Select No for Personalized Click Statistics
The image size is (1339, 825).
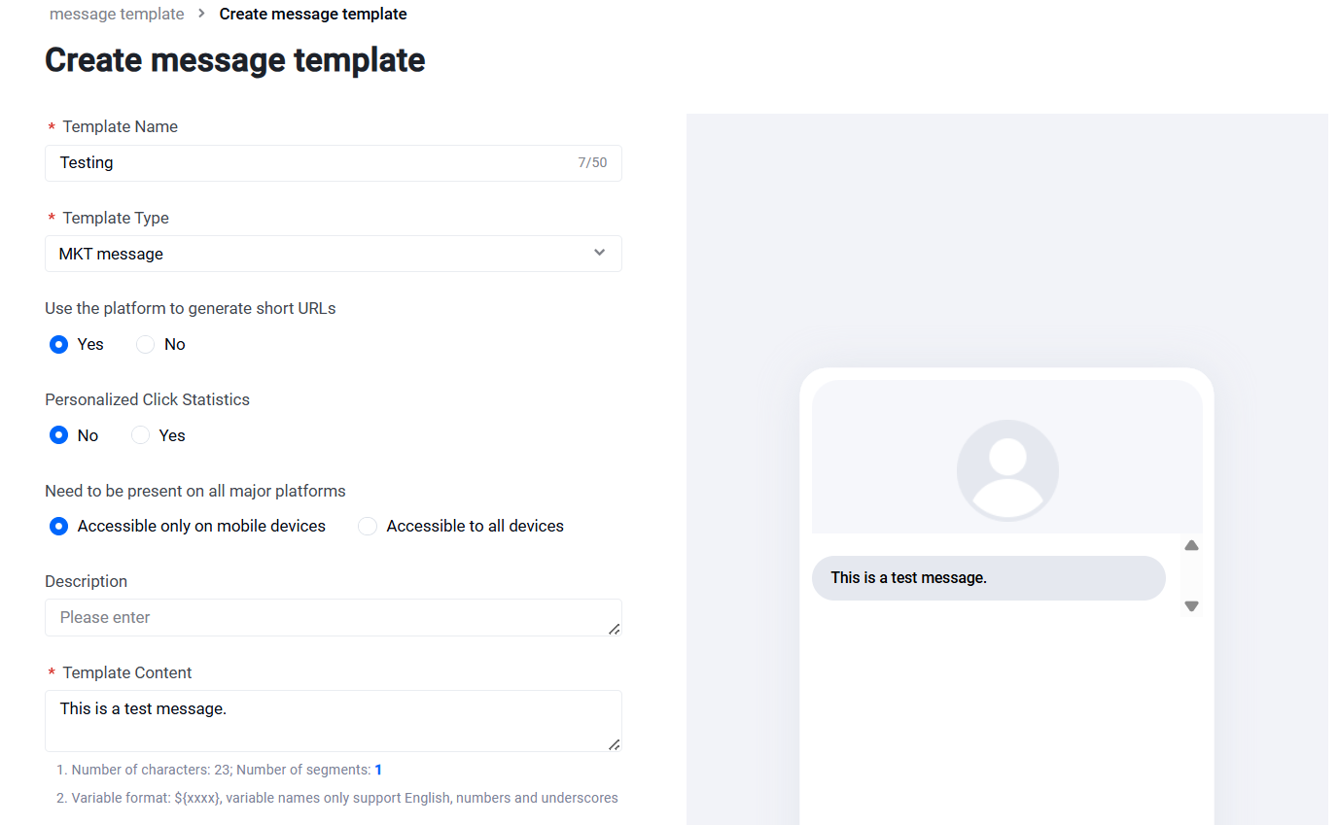(x=59, y=435)
